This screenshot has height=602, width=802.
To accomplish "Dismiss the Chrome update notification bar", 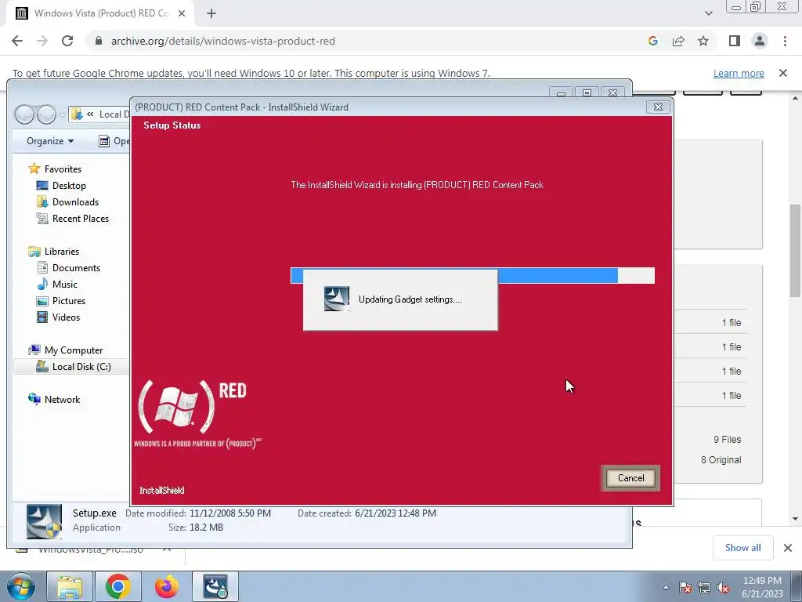I will pyautogui.click(x=783, y=73).
